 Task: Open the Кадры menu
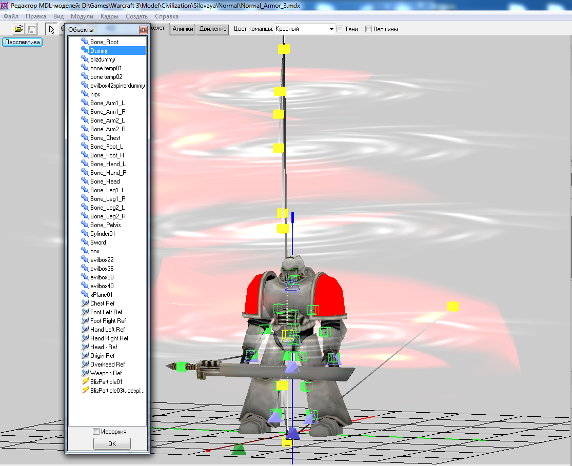109,16
